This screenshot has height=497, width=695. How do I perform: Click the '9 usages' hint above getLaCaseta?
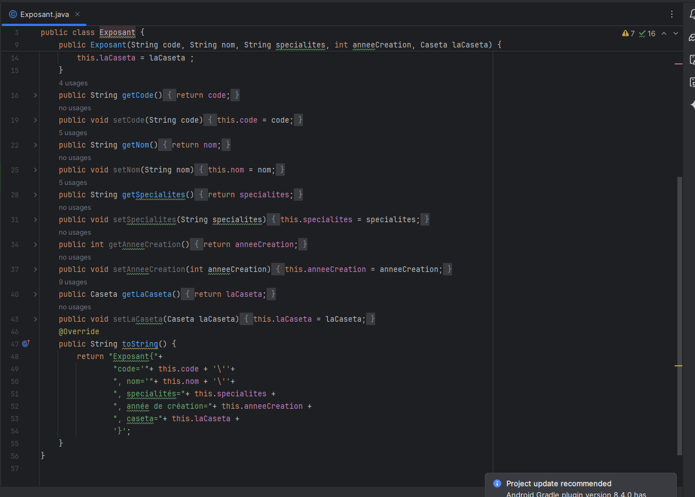(x=73, y=282)
